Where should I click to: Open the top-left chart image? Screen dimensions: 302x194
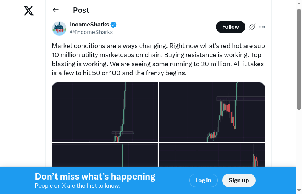105,112
